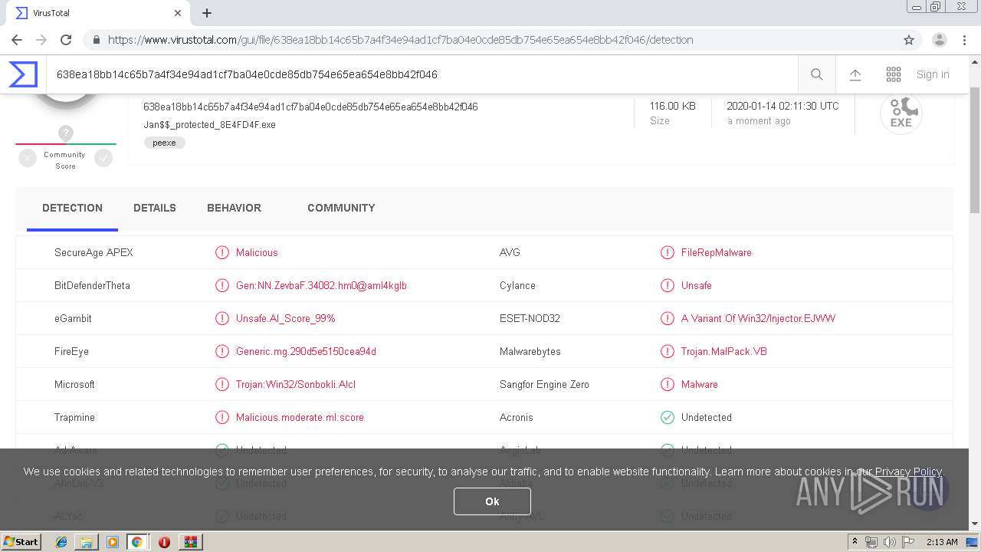981x552 pixels.
Task: Show hidden system tray icons
Action: pyautogui.click(x=855, y=542)
